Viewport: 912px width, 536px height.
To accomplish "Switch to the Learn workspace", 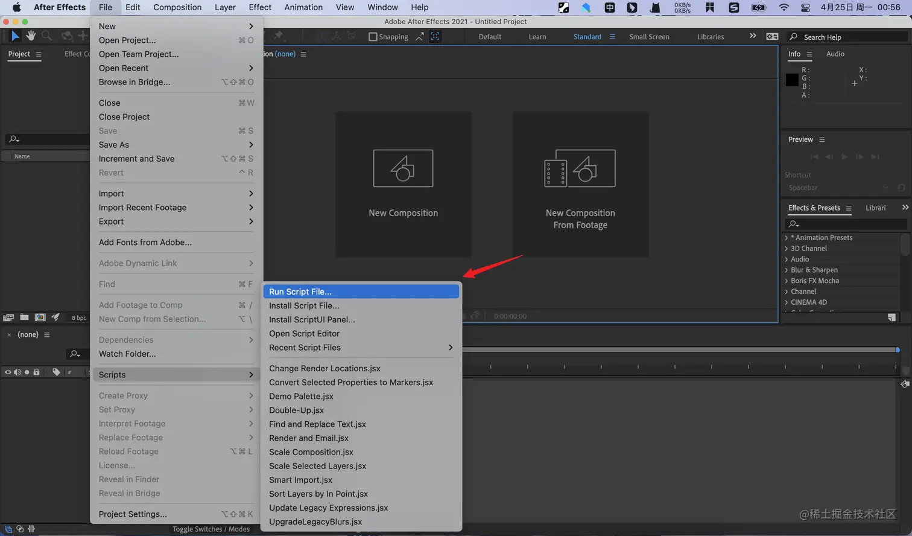I will (537, 37).
